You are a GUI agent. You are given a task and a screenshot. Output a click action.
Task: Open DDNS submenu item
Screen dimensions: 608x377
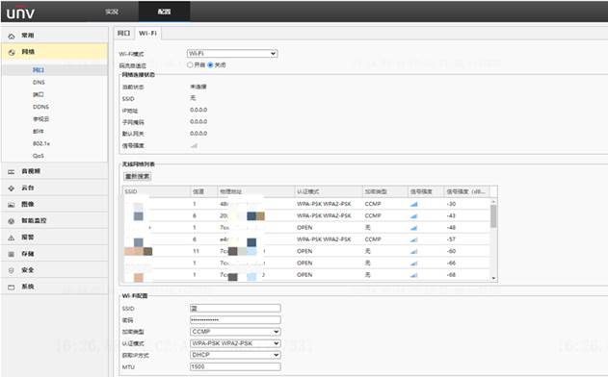(x=40, y=107)
